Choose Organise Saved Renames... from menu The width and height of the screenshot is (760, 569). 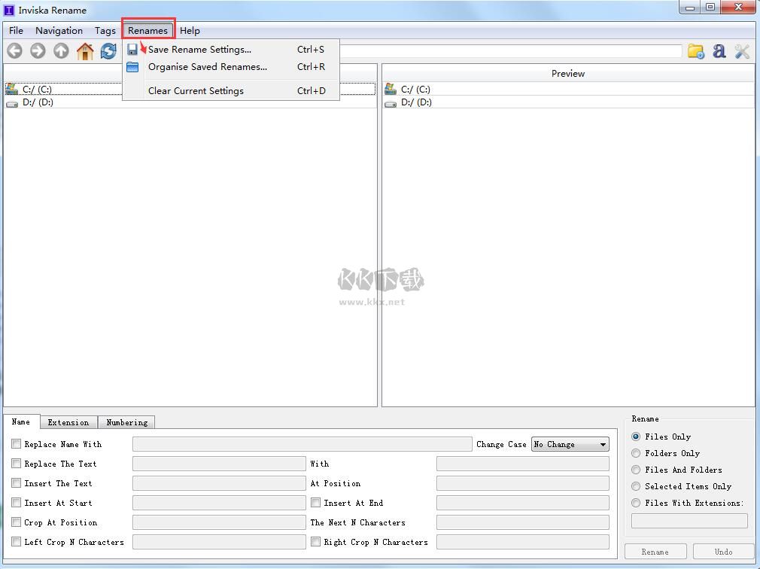point(231,67)
